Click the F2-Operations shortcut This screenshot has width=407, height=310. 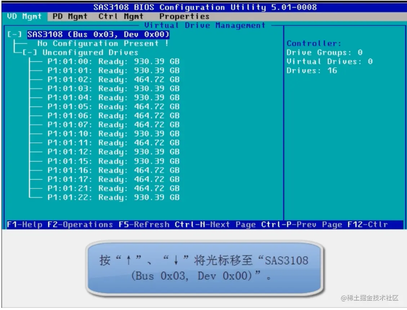(80, 224)
